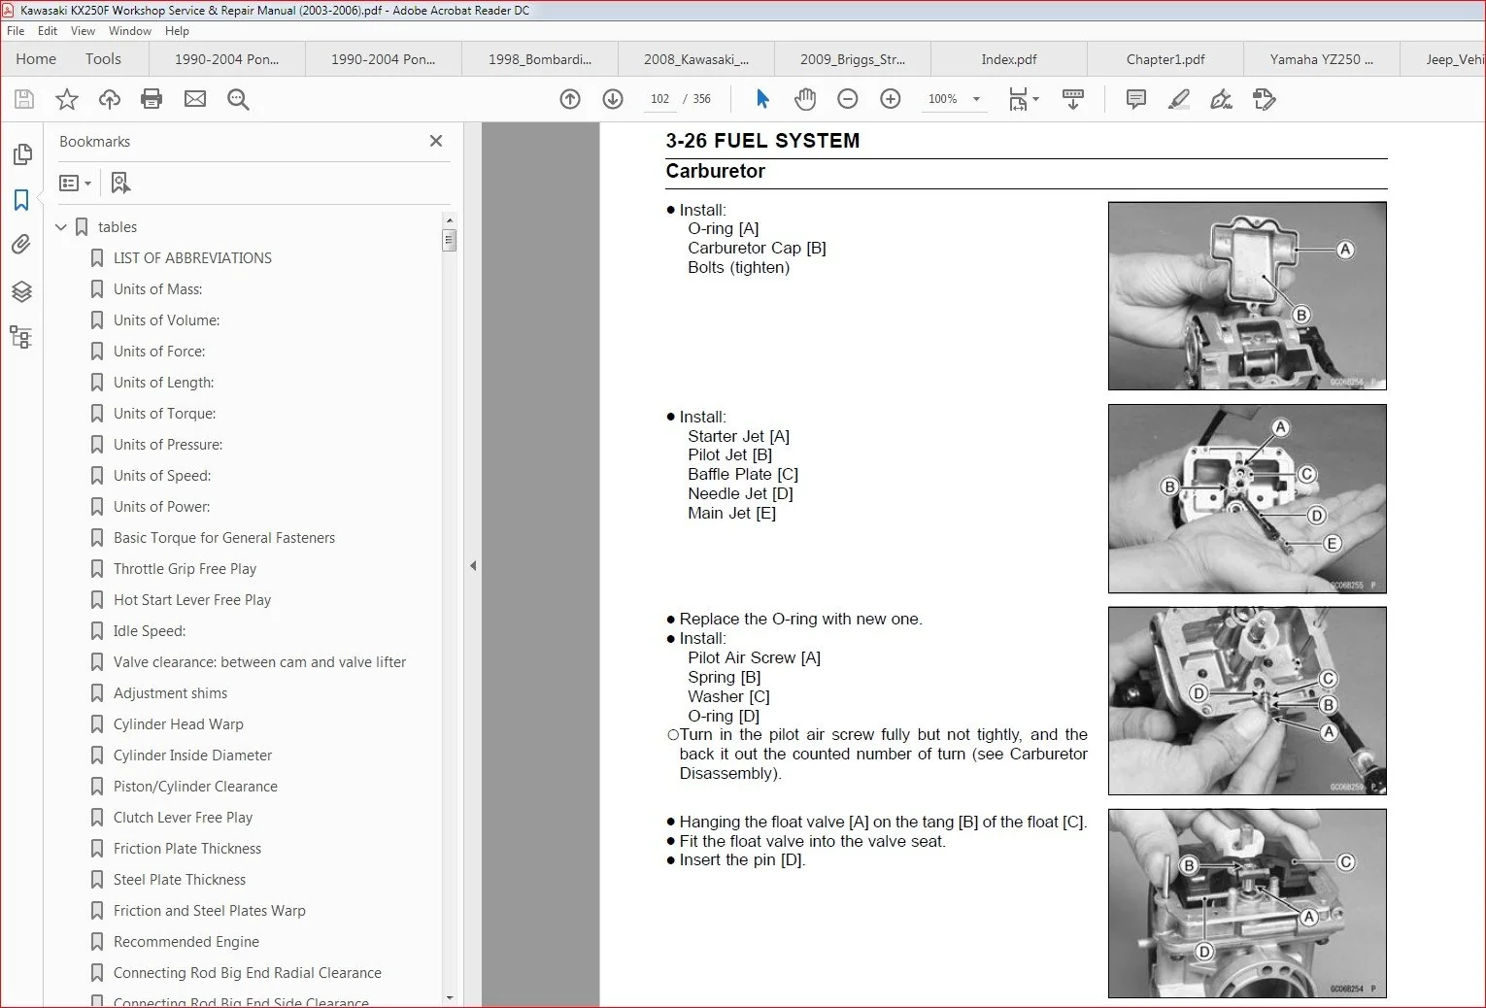
Task: Open the Piston/Cylinder Clearance bookmark
Action: [x=195, y=787]
